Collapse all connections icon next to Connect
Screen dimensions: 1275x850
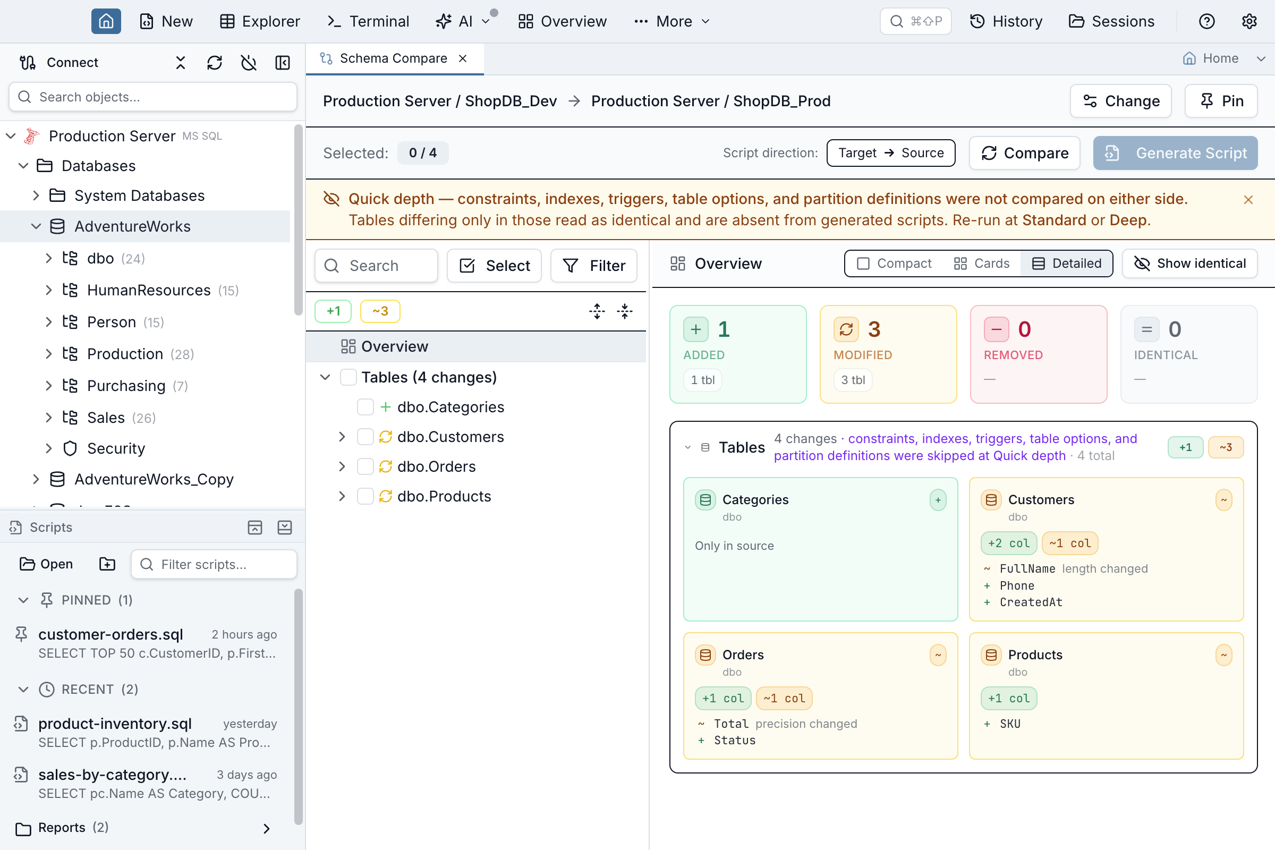point(181,63)
